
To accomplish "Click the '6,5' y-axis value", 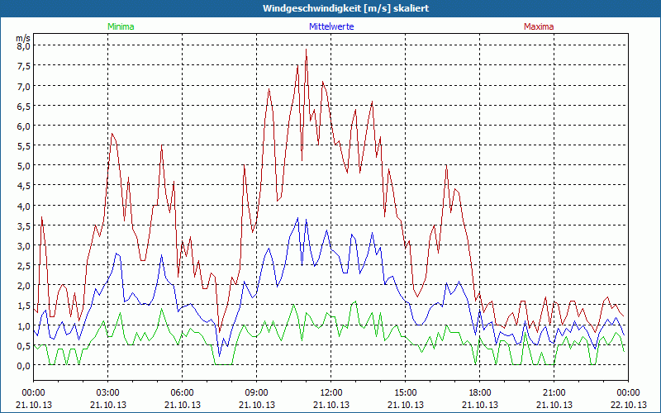I will 24,107.
